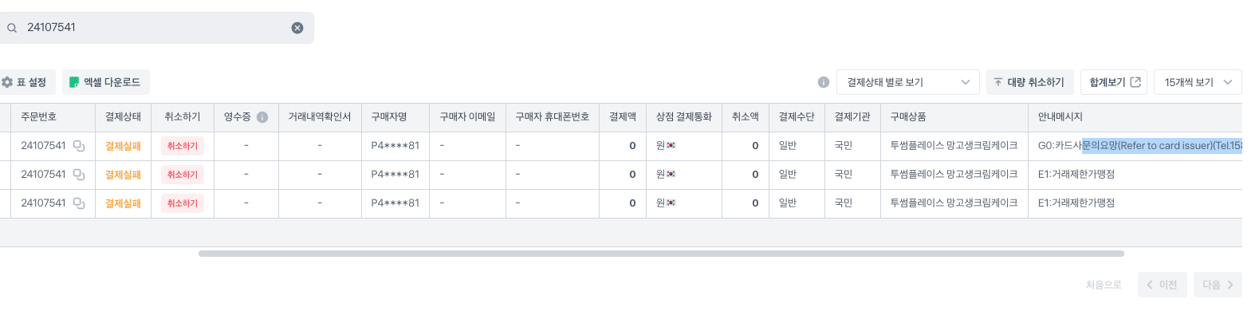Open 합계보기 in new window
Image resolution: width=1255 pixels, height=323 pixels.
(x=1114, y=82)
